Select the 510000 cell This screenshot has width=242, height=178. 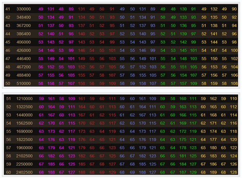click(23, 84)
